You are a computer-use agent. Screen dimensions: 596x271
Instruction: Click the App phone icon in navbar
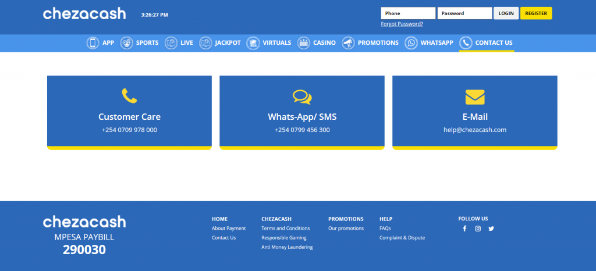[x=93, y=43]
